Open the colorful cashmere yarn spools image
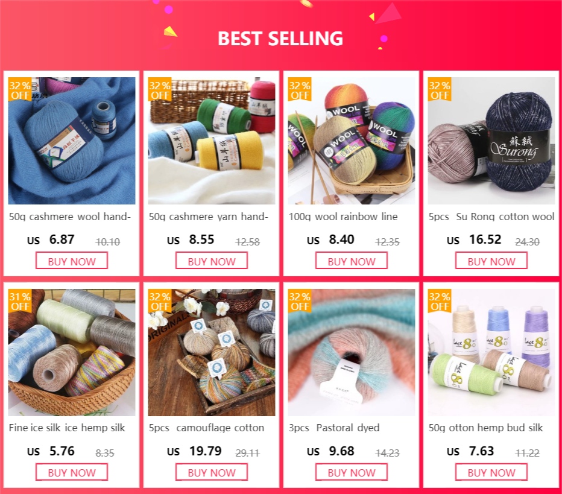The width and height of the screenshot is (562, 494). click(212, 141)
